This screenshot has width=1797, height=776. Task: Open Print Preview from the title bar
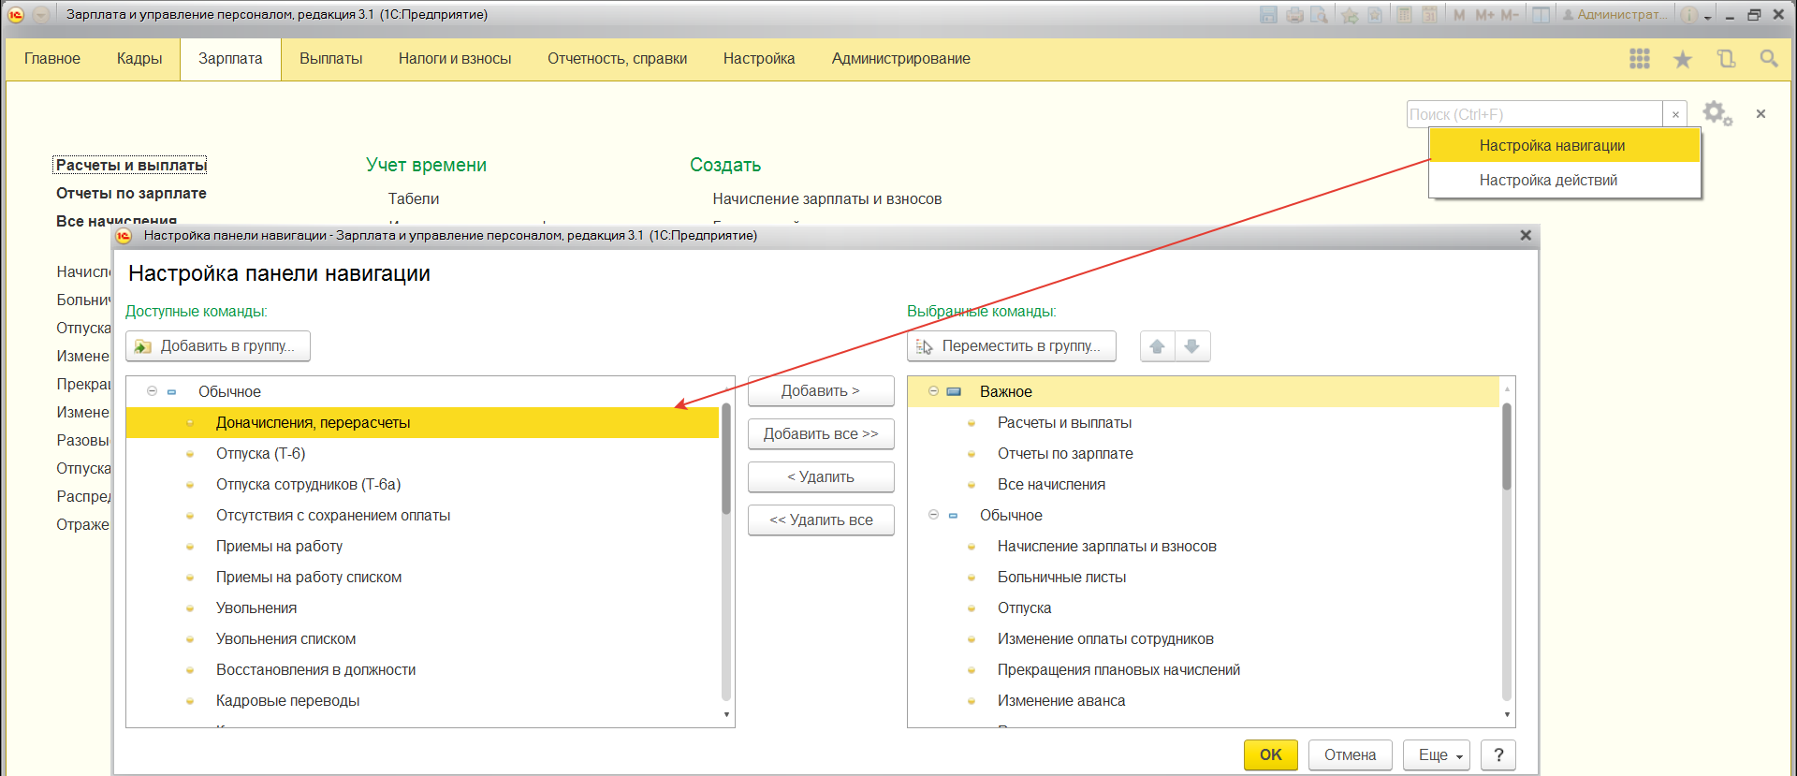[x=1320, y=15]
